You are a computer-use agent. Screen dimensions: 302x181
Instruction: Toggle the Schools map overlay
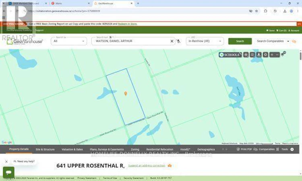tap(230, 55)
